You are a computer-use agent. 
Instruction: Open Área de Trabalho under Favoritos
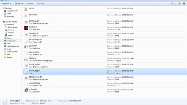click(11, 11)
